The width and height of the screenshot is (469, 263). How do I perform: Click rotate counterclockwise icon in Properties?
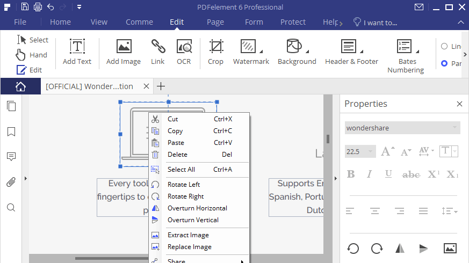[x=353, y=249]
